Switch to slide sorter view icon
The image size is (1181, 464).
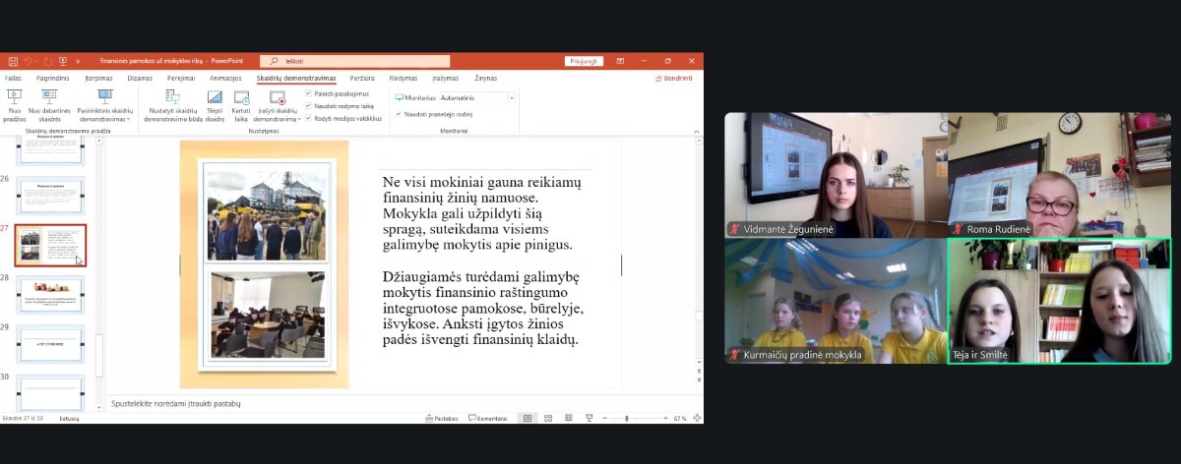(x=548, y=418)
